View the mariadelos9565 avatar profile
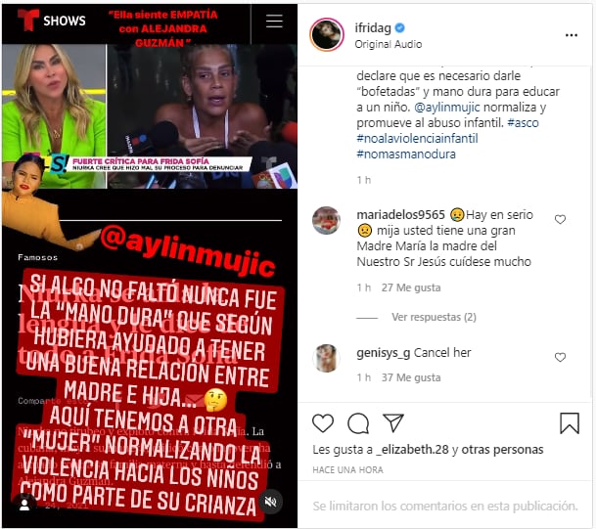The width and height of the screenshot is (596, 529). [327, 220]
